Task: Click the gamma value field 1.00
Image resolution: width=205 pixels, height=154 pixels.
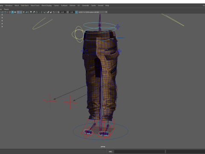Action: [72, 12]
